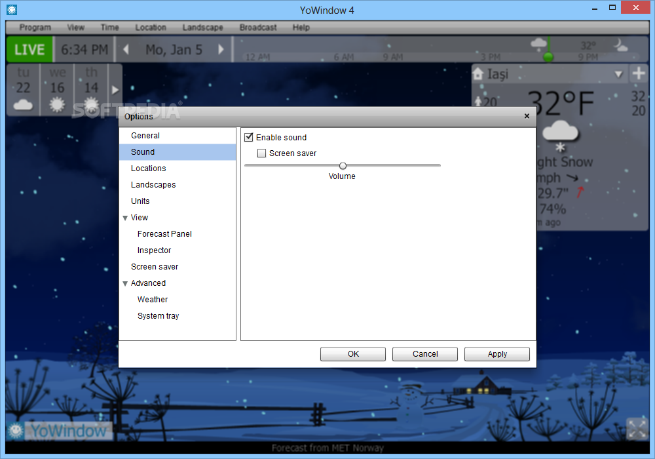This screenshot has height=459, width=655.
Task: Close the Options dialog
Action: (527, 116)
